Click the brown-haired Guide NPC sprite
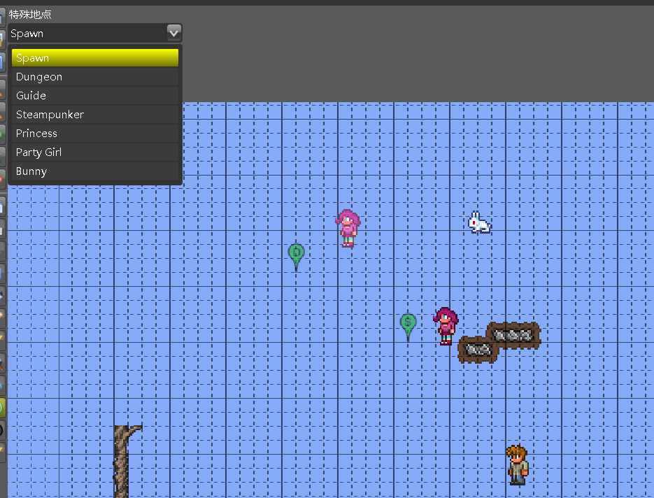The height and width of the screenshot is (498, 654). point(517,464)
